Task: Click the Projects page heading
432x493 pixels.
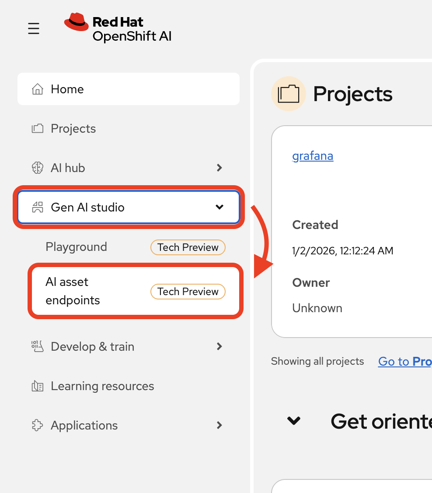Action: pos(353,94)
